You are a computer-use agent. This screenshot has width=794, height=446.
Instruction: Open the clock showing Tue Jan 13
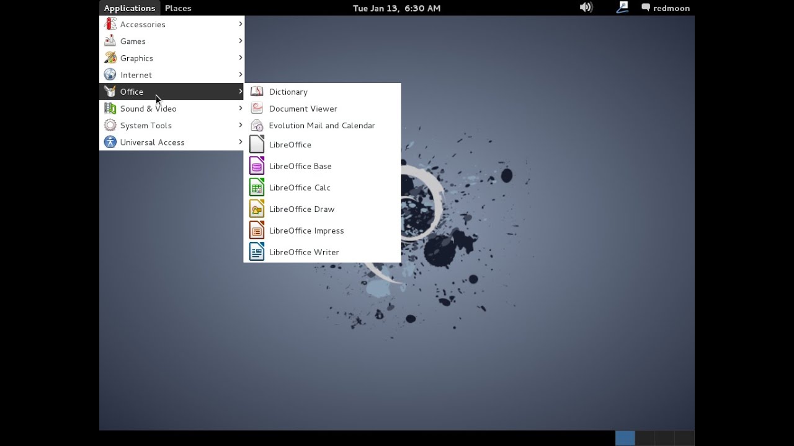tap(396, 8)
